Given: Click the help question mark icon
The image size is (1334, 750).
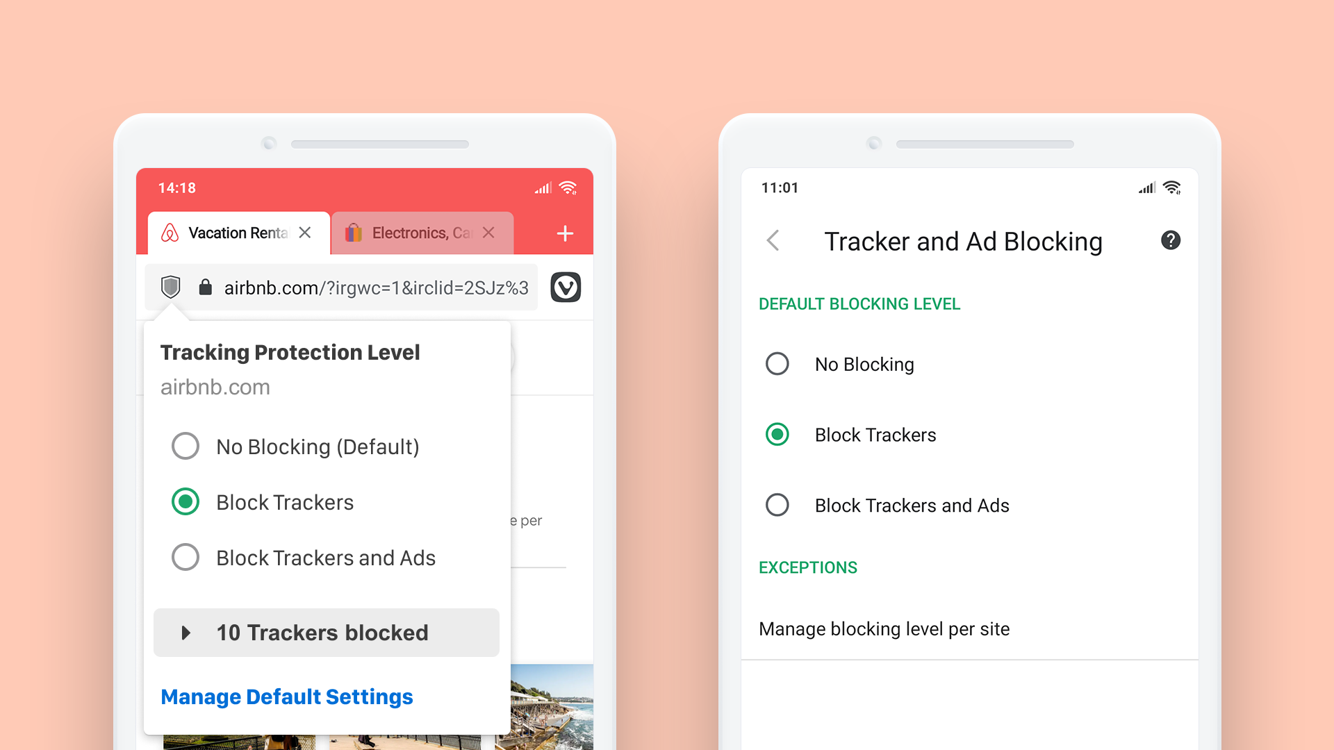Looking at the screenshot, I should point(1169,242).
